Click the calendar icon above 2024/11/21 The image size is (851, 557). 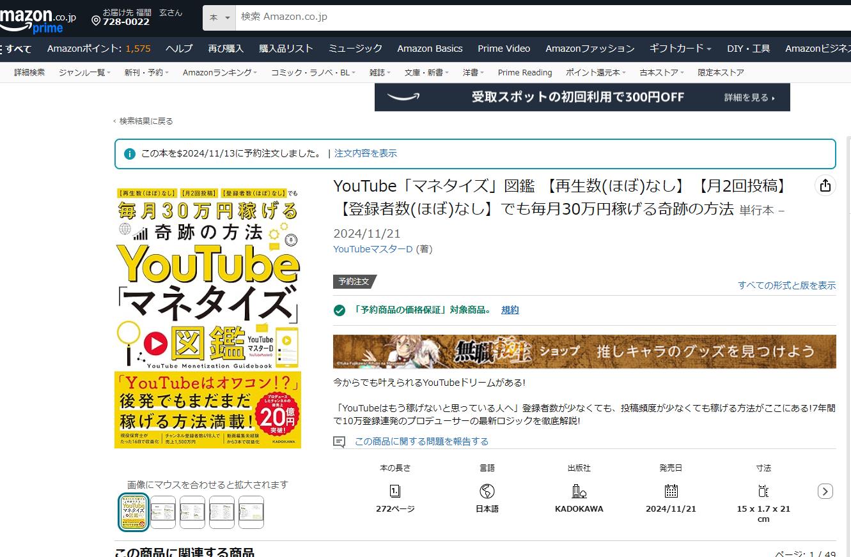tap(671, 491)
